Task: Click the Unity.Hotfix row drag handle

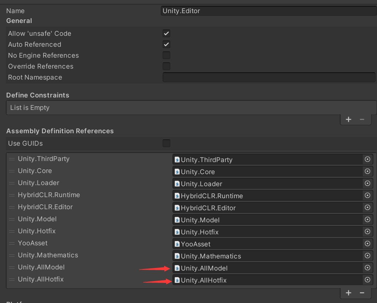Action: (12, 231)
